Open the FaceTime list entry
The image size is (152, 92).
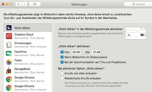[28, 53]
